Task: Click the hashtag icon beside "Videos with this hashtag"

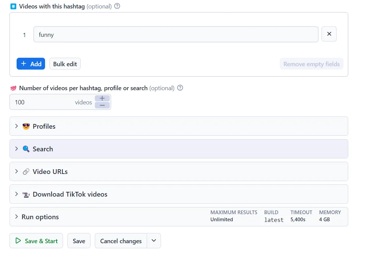Action: [13, 6]
